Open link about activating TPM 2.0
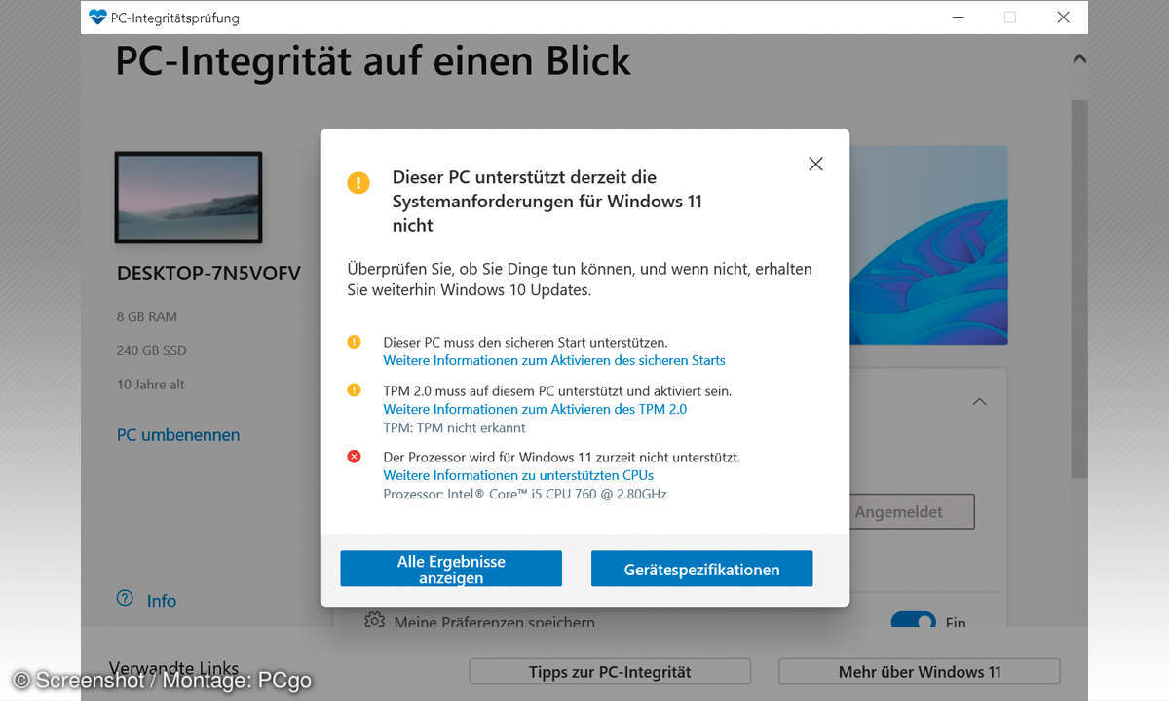 (x=535, y=409)
